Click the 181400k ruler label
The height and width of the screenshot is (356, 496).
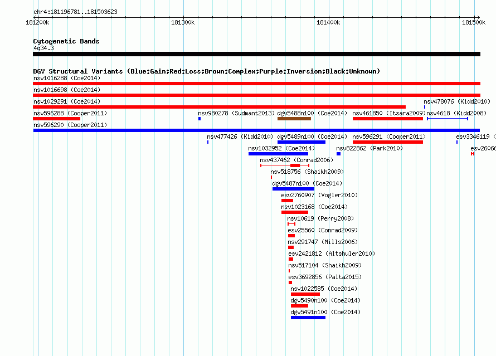[328, 22]
